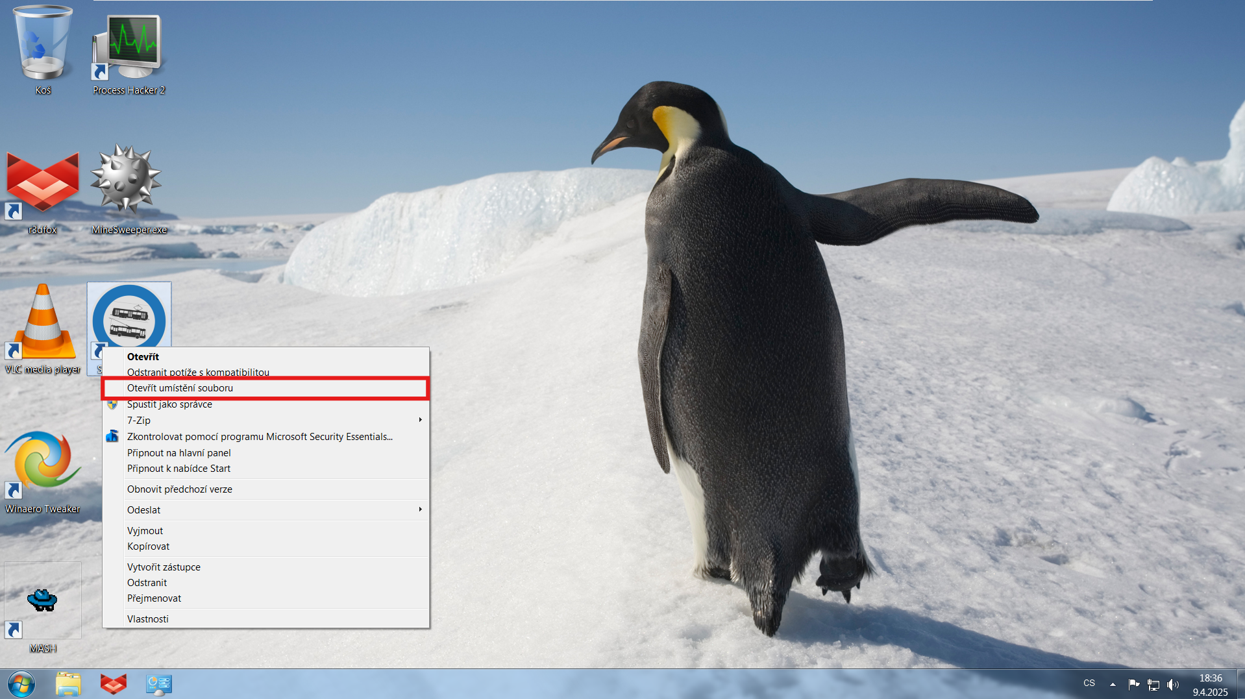Screen dimensions: 1245x699
Task: Click the CS language indicator
Action: click(1089, 683)
